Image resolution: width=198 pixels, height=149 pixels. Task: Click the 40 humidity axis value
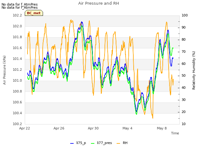click(183, 88)
